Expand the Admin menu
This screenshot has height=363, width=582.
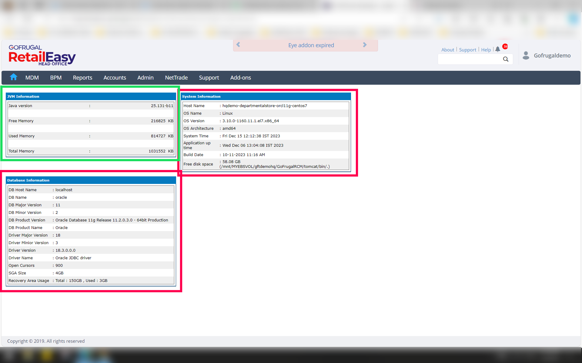tap(145, 78)
